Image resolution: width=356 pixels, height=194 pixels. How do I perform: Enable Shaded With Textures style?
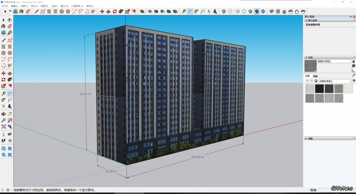tap(257, 11)
